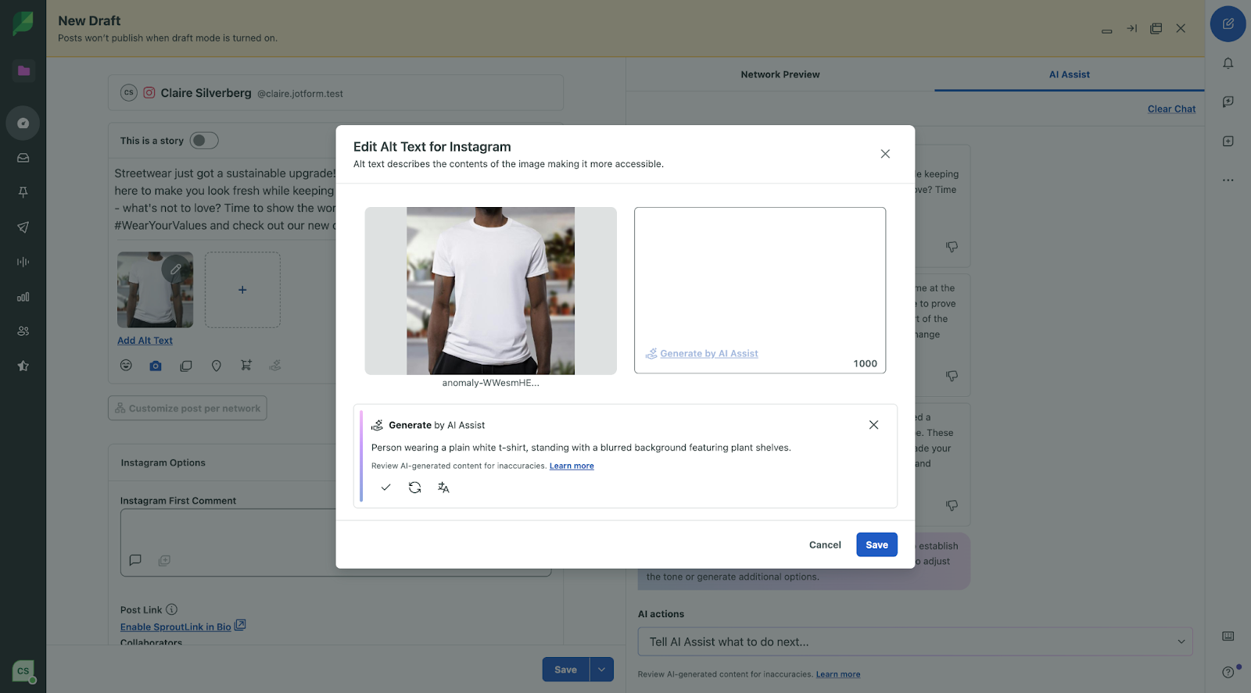Screen dimensions: 1251x693
Task: Open the paper plane publishing icon
Action: pyautogui.click(x=23, y=227)
